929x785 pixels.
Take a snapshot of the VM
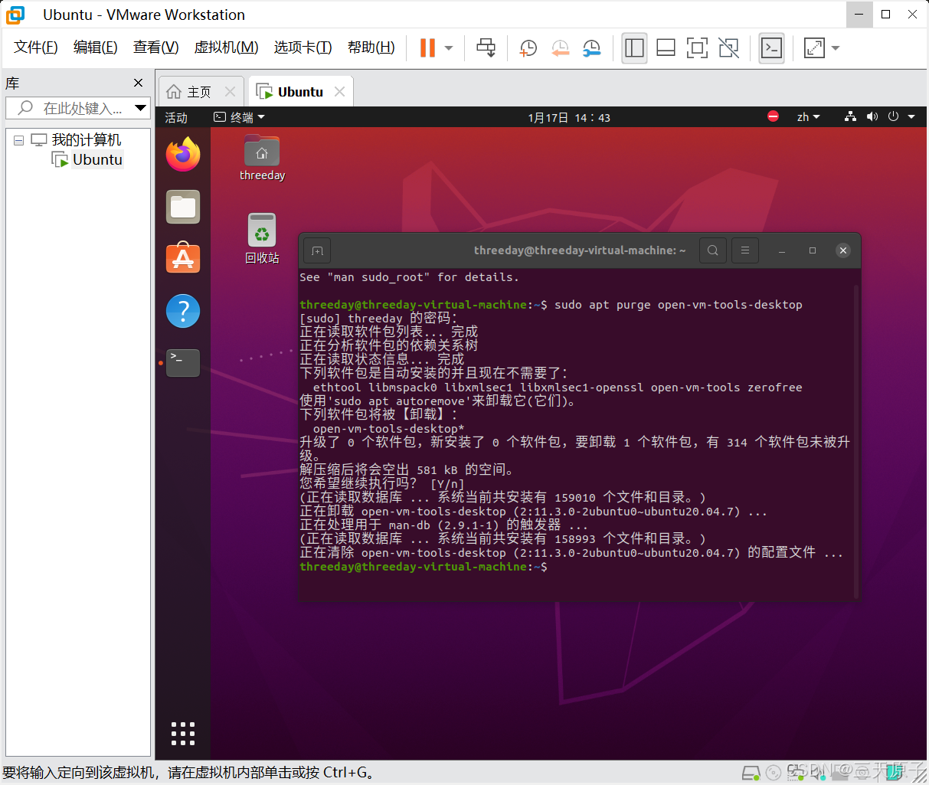[528, 47]
